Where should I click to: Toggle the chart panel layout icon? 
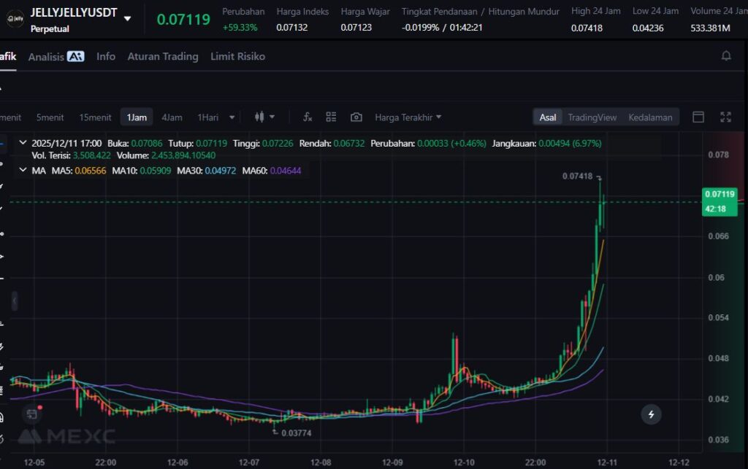click(698, 117)
